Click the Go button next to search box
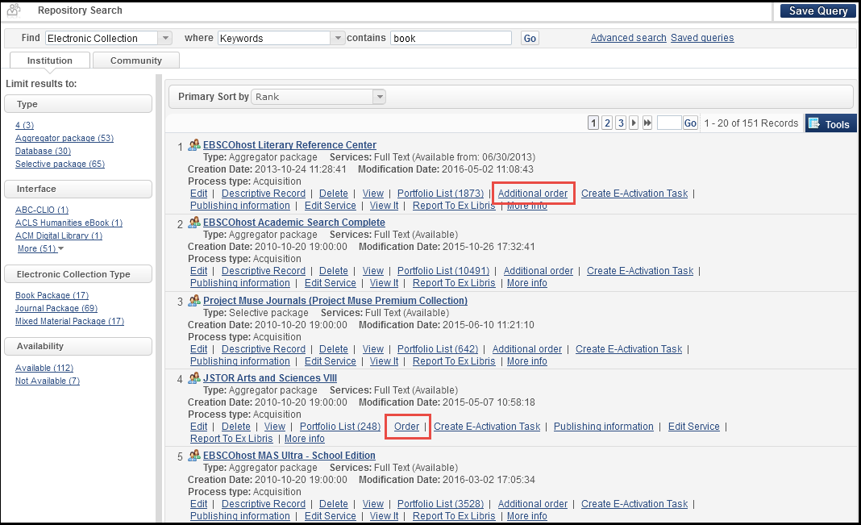Image resolution: width=861 pixels, height=525 pixels. [530, 38]
